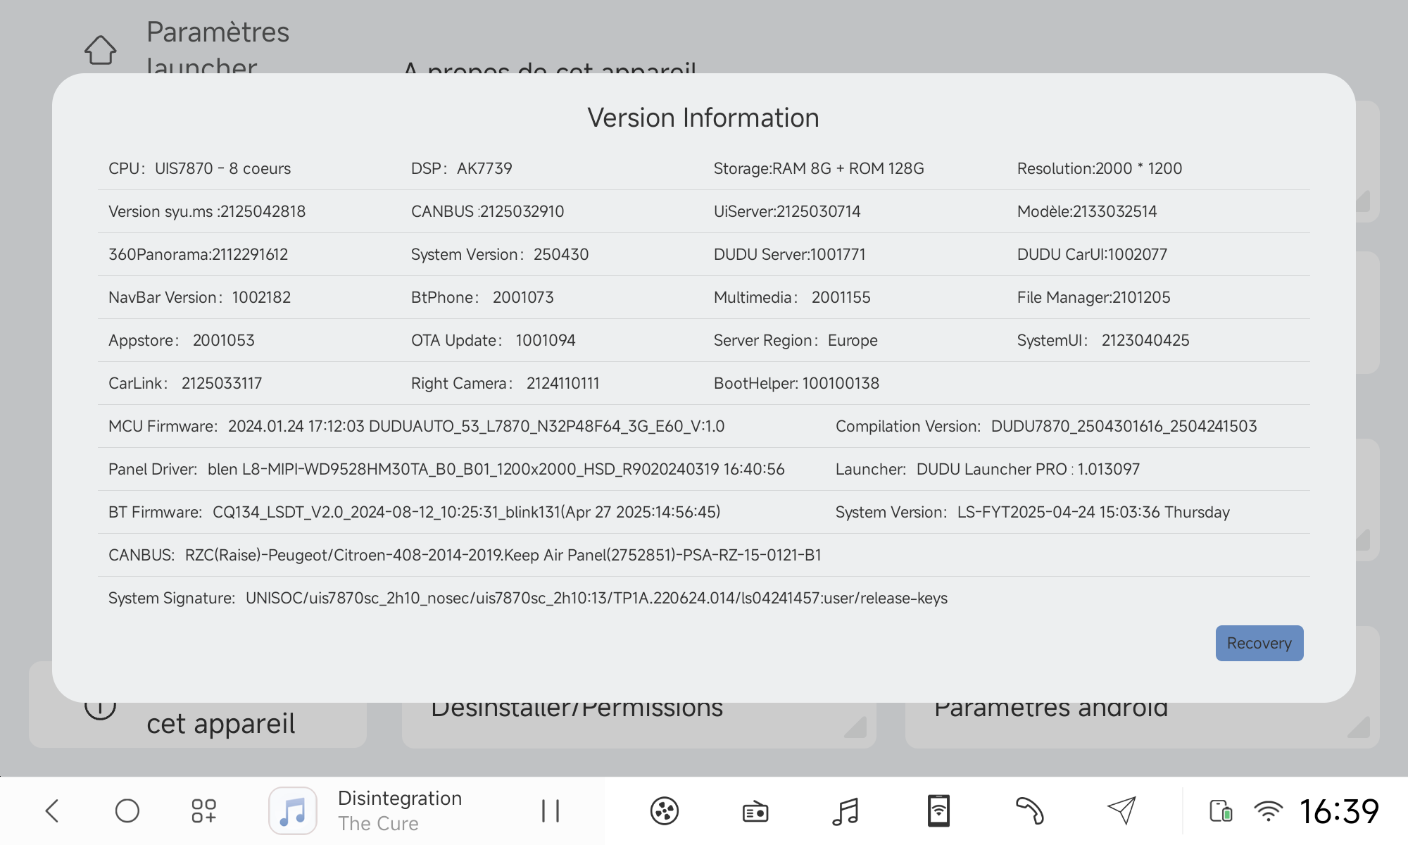
Task: Open the radio app icon
Action: (755, 811)
